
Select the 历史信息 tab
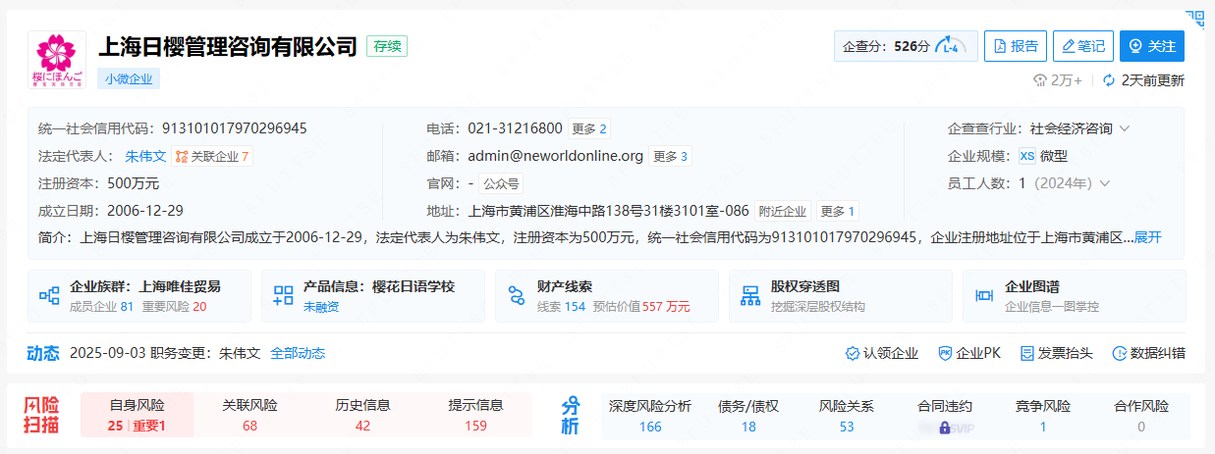click(x=362, y=415)
